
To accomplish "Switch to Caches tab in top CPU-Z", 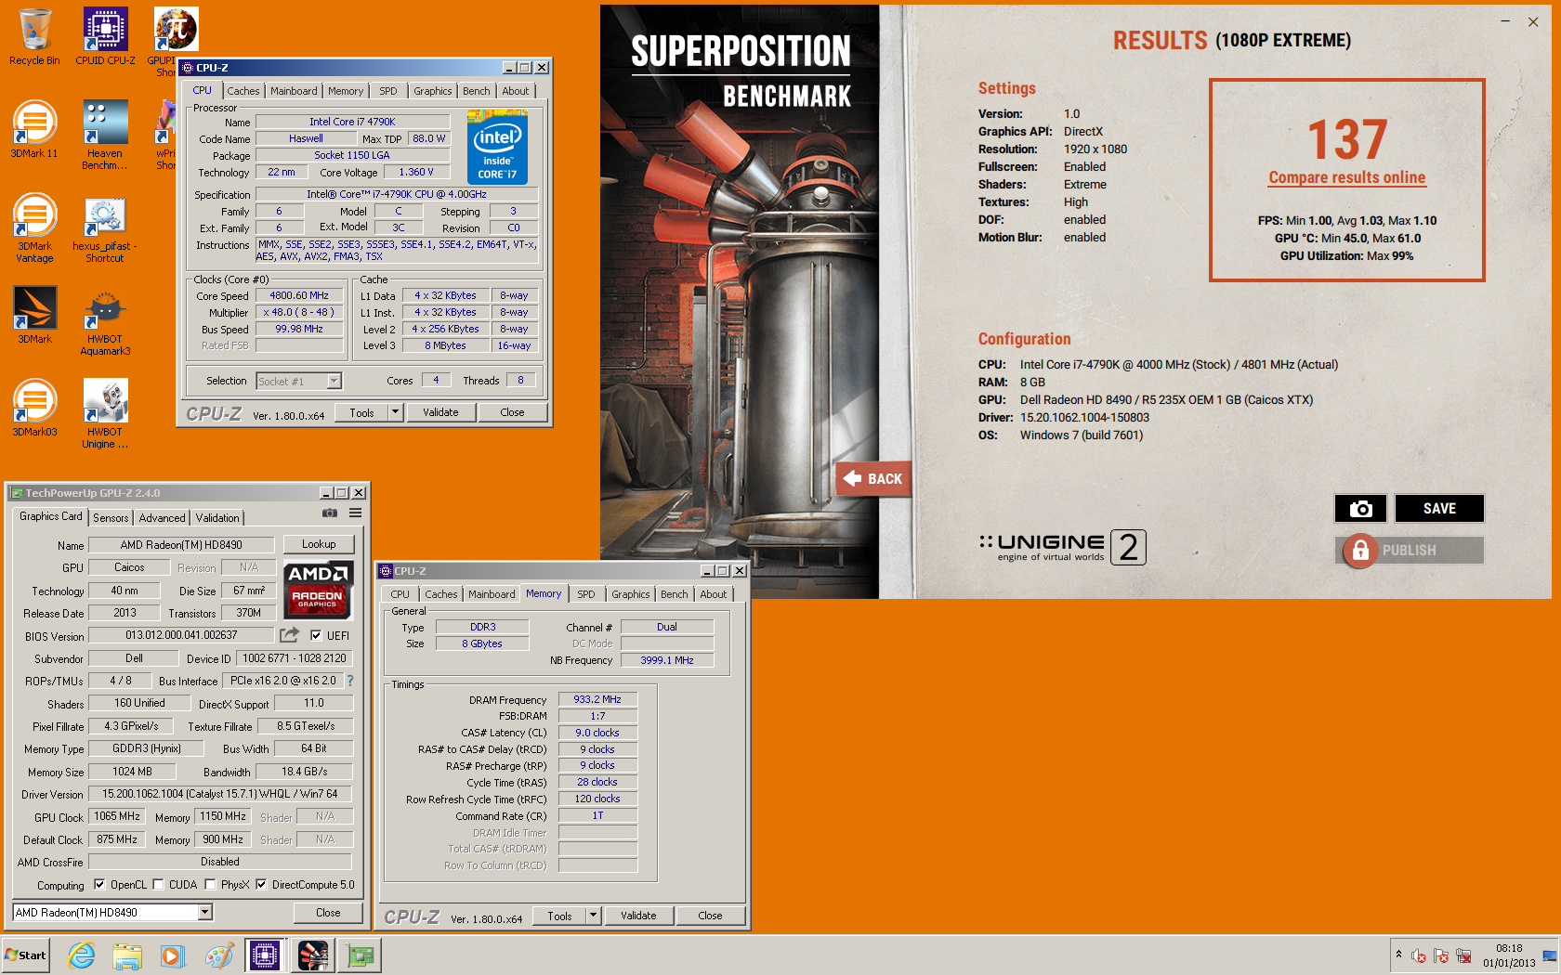I will (243, 91).
